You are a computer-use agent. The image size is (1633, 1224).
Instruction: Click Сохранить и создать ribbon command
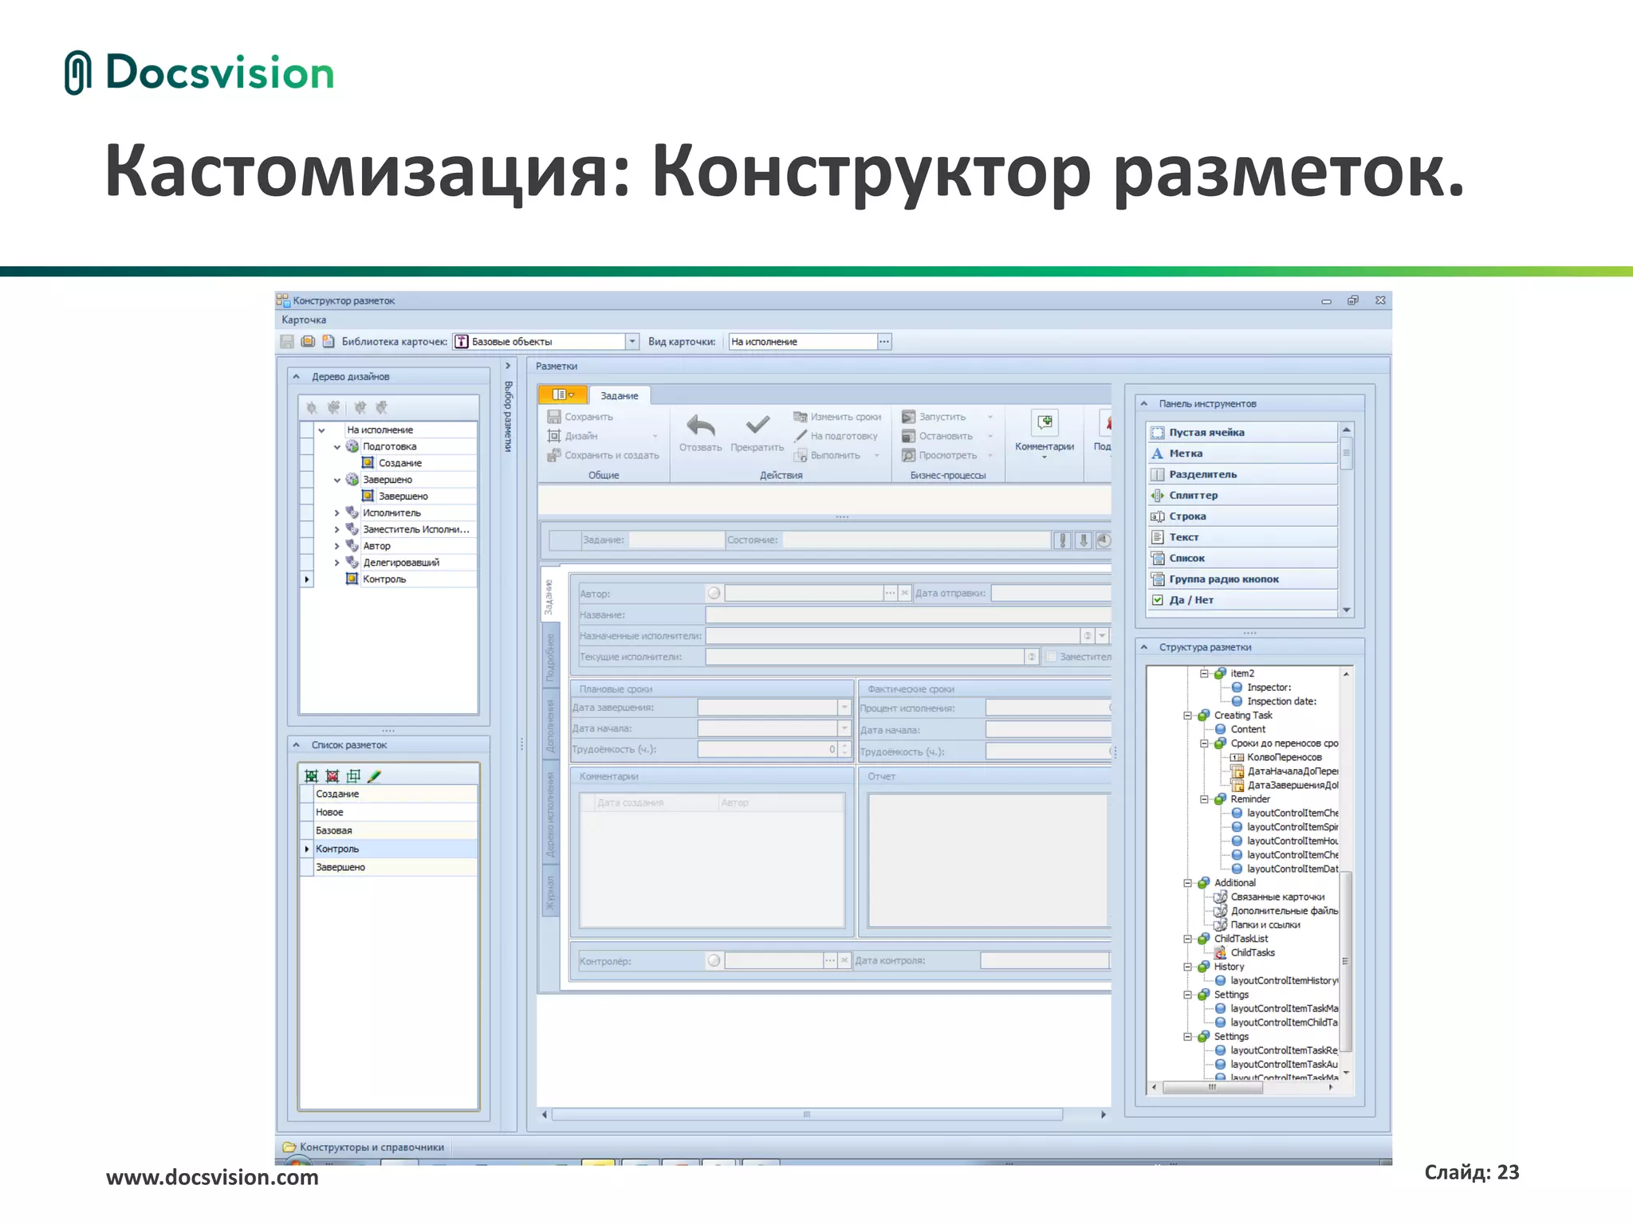pyautogui.click(x=604, y=455)
